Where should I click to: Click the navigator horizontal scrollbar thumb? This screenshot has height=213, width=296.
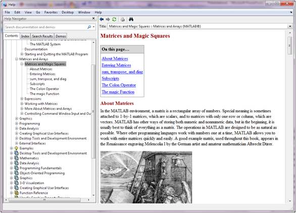click(x=44, y=200)
